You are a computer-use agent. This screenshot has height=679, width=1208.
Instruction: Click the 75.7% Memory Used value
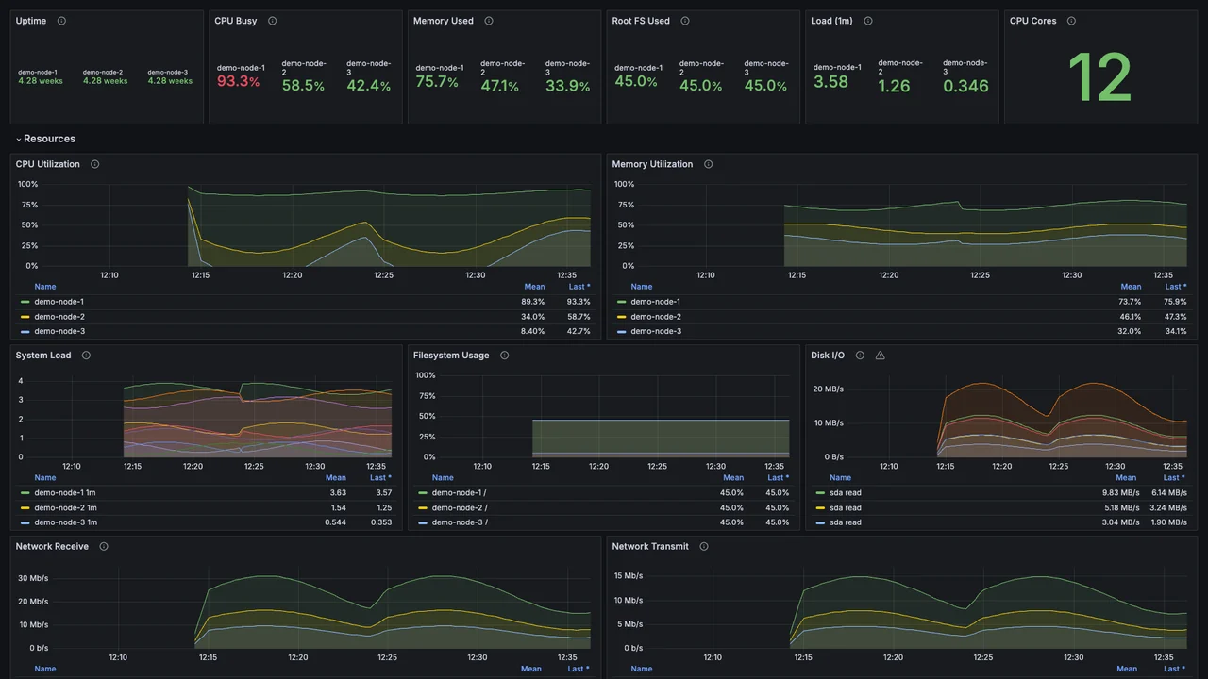coord(438,82)
